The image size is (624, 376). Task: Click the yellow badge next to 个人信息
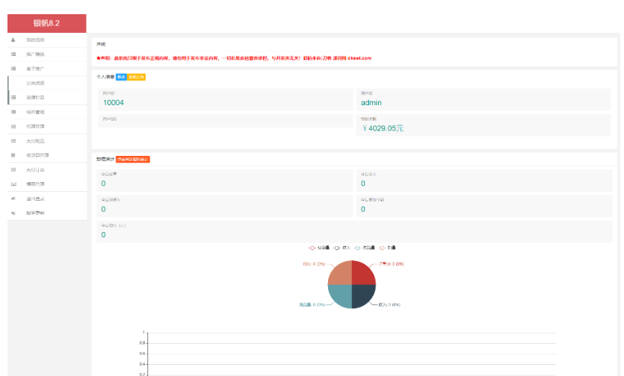[x=136, y=76]
